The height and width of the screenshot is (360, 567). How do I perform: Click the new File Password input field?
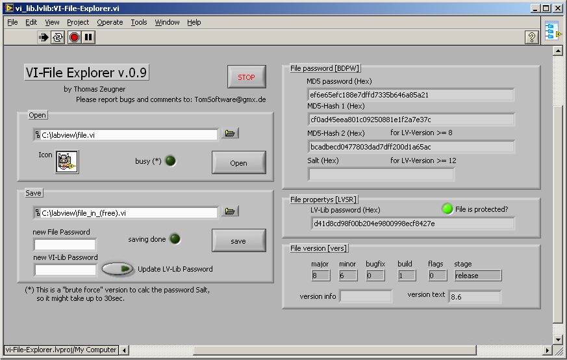pos(65,244)
